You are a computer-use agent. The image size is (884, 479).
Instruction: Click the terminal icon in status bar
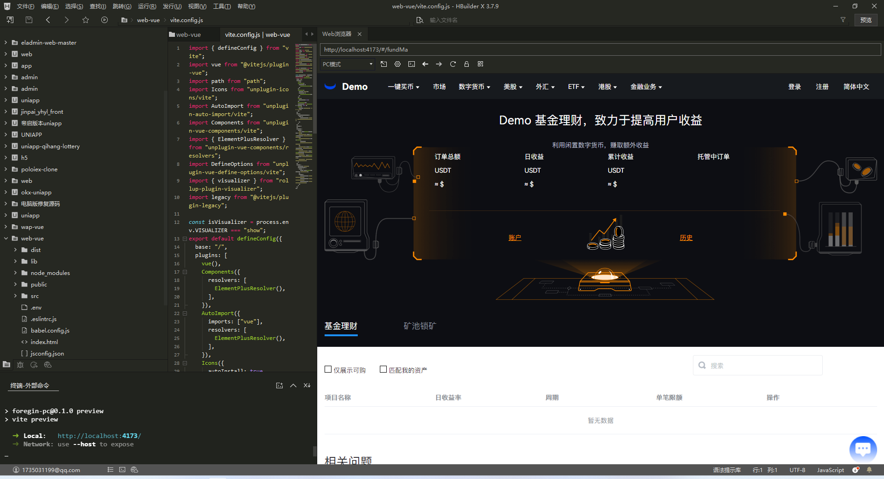point(122,470)
